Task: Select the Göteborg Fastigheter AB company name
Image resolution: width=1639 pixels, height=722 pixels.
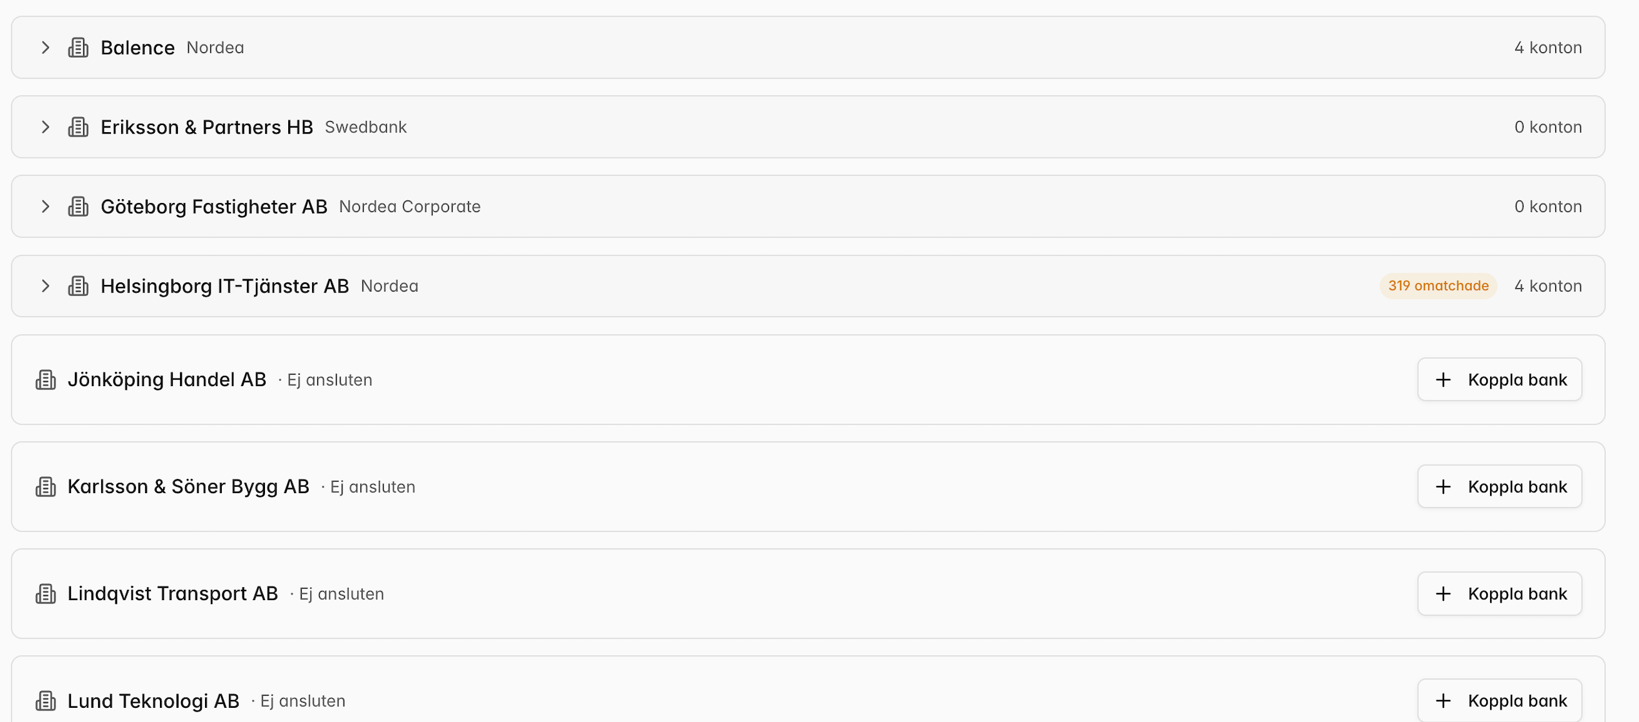Action: click(214, 206)
